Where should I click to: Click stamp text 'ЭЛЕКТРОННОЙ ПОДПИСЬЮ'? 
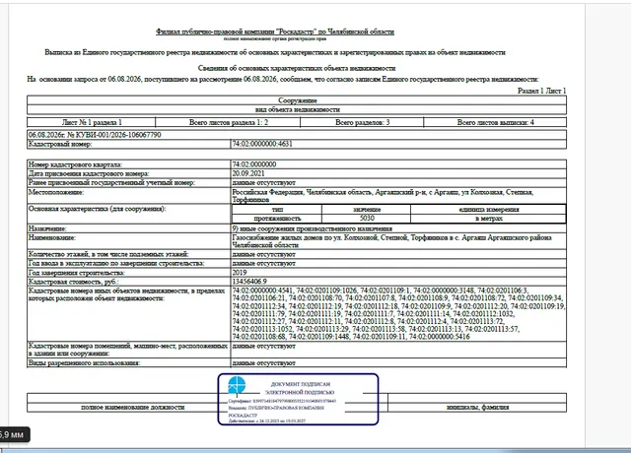pos(300,392)
